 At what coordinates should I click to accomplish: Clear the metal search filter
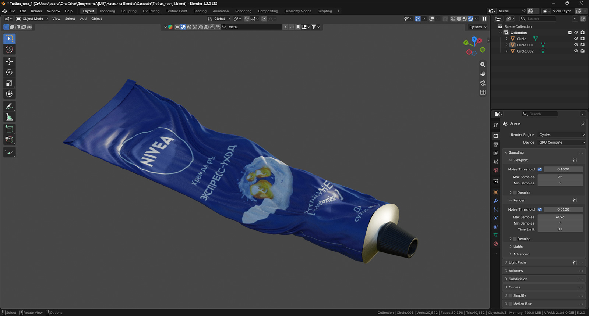point(285,27)
